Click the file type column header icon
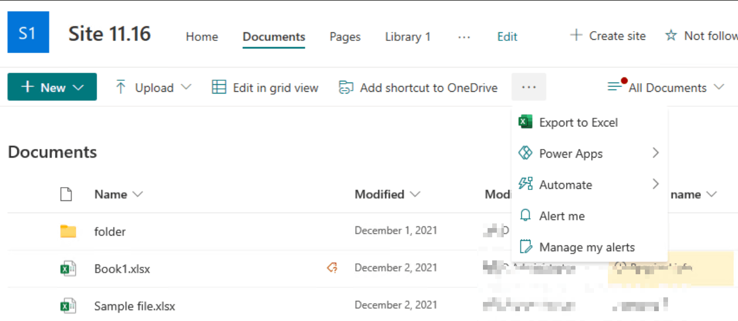Screen dimensions: 738x321 (67, 195)
